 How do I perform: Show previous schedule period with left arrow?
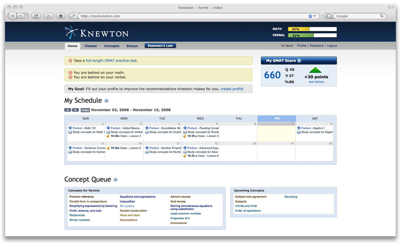coord(68,110)
